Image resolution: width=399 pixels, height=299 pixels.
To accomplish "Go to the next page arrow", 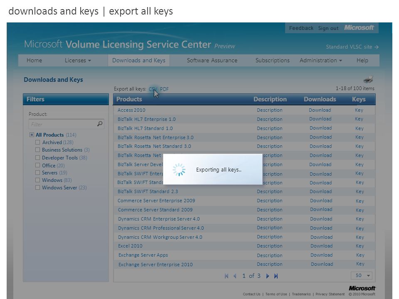I will tap(267, 276).
